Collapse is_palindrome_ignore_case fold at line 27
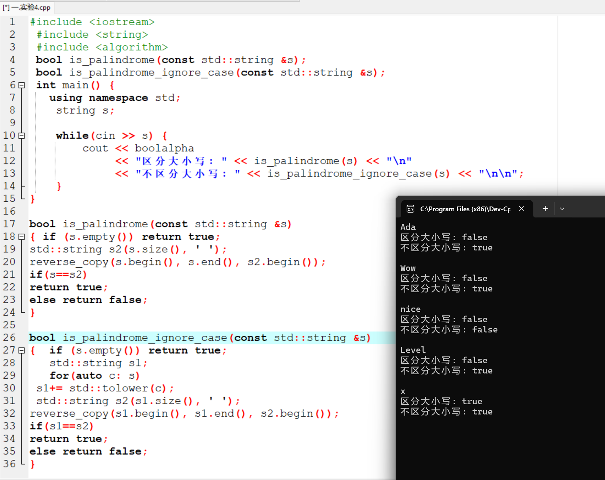Screen dimensions: 605x480 (x=22, y=350)
